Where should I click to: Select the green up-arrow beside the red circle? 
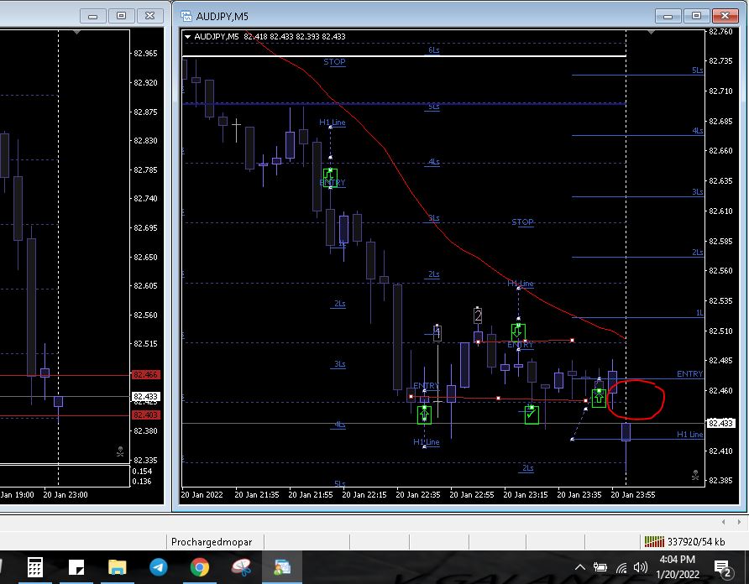point(599,398)
